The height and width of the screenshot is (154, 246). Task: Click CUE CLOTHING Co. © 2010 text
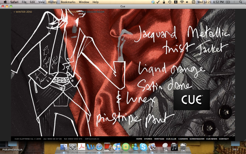(x=28, y=139)
